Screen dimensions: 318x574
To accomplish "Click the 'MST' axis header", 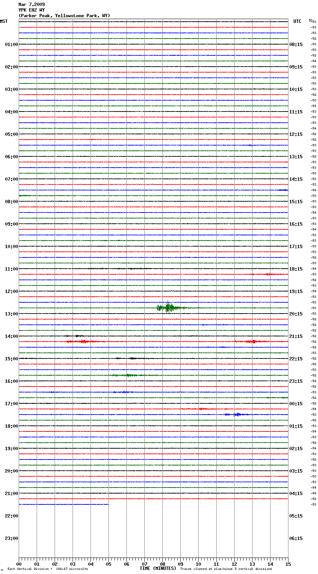I will point(4,21).
